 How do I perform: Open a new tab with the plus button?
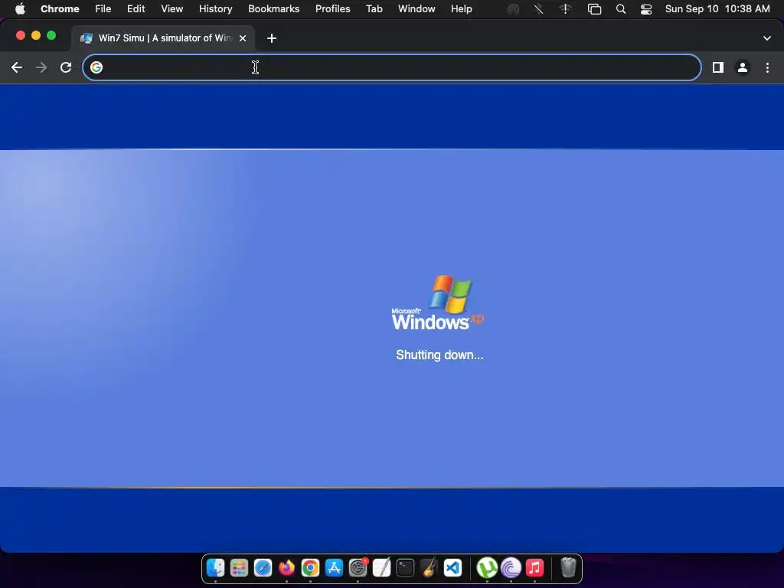pyautogui.click(x=272, y=38)
